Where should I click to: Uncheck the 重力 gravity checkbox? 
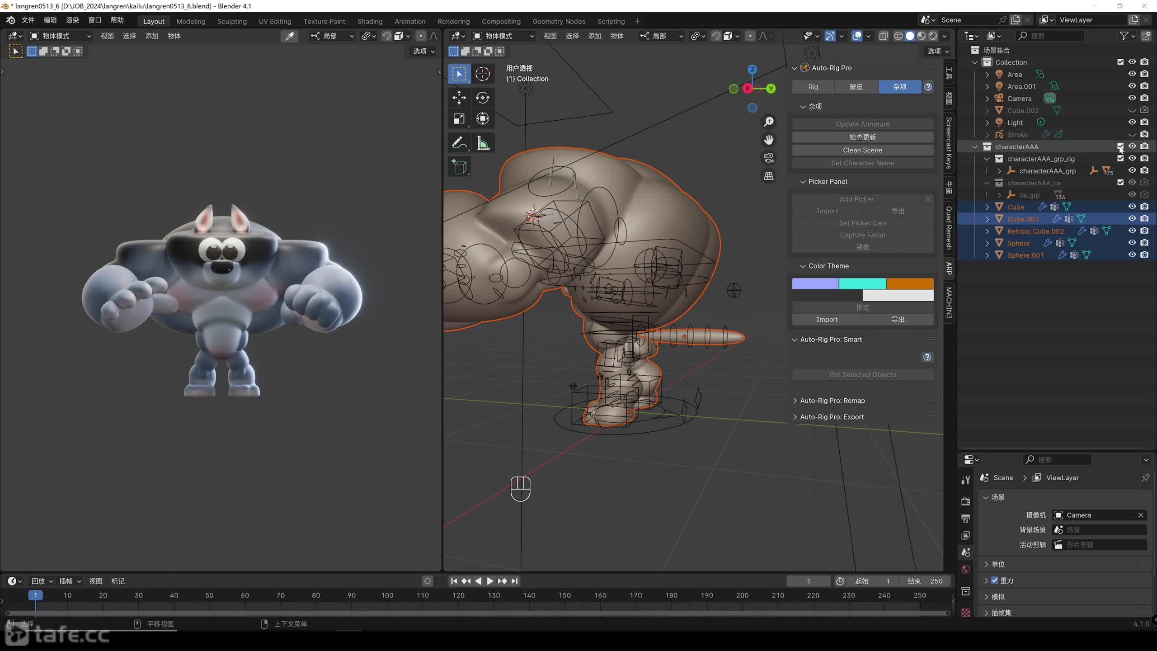click(x=994, y=580)
